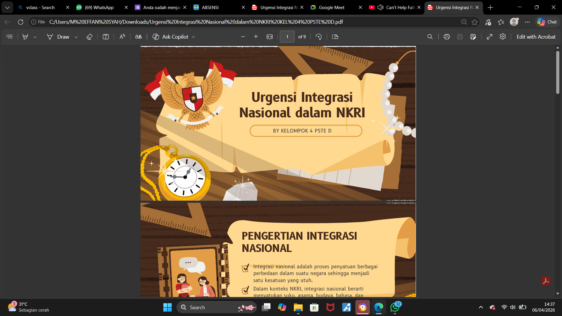Image resolution: width=562 pixels, height=316 pixels.
Task: Add this page to favorites
Action: point(474,22)
